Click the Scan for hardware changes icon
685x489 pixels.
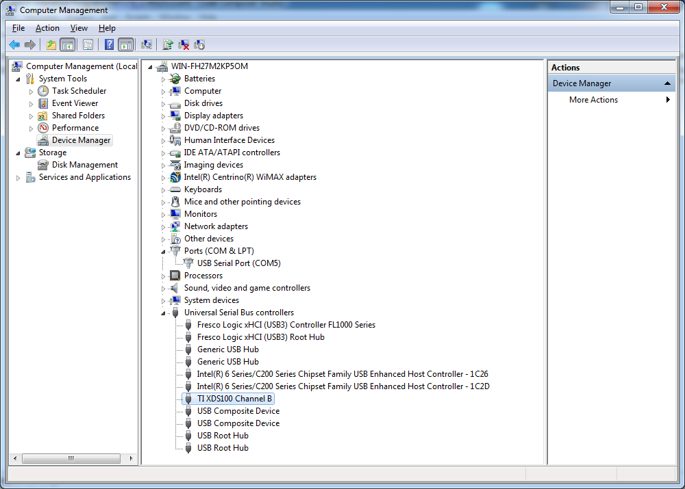click(147, 44)
